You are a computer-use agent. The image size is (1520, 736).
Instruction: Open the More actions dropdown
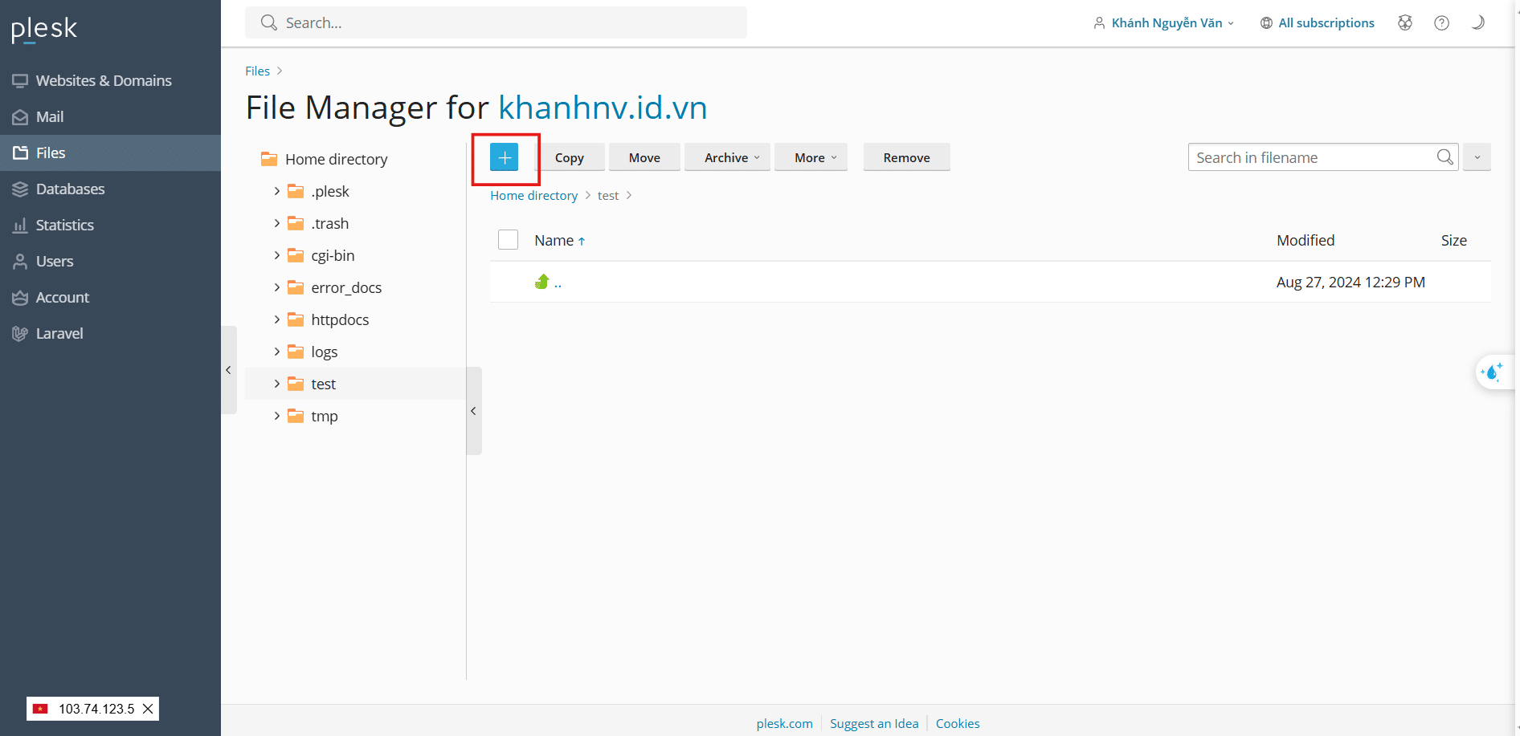click(811, 158)
